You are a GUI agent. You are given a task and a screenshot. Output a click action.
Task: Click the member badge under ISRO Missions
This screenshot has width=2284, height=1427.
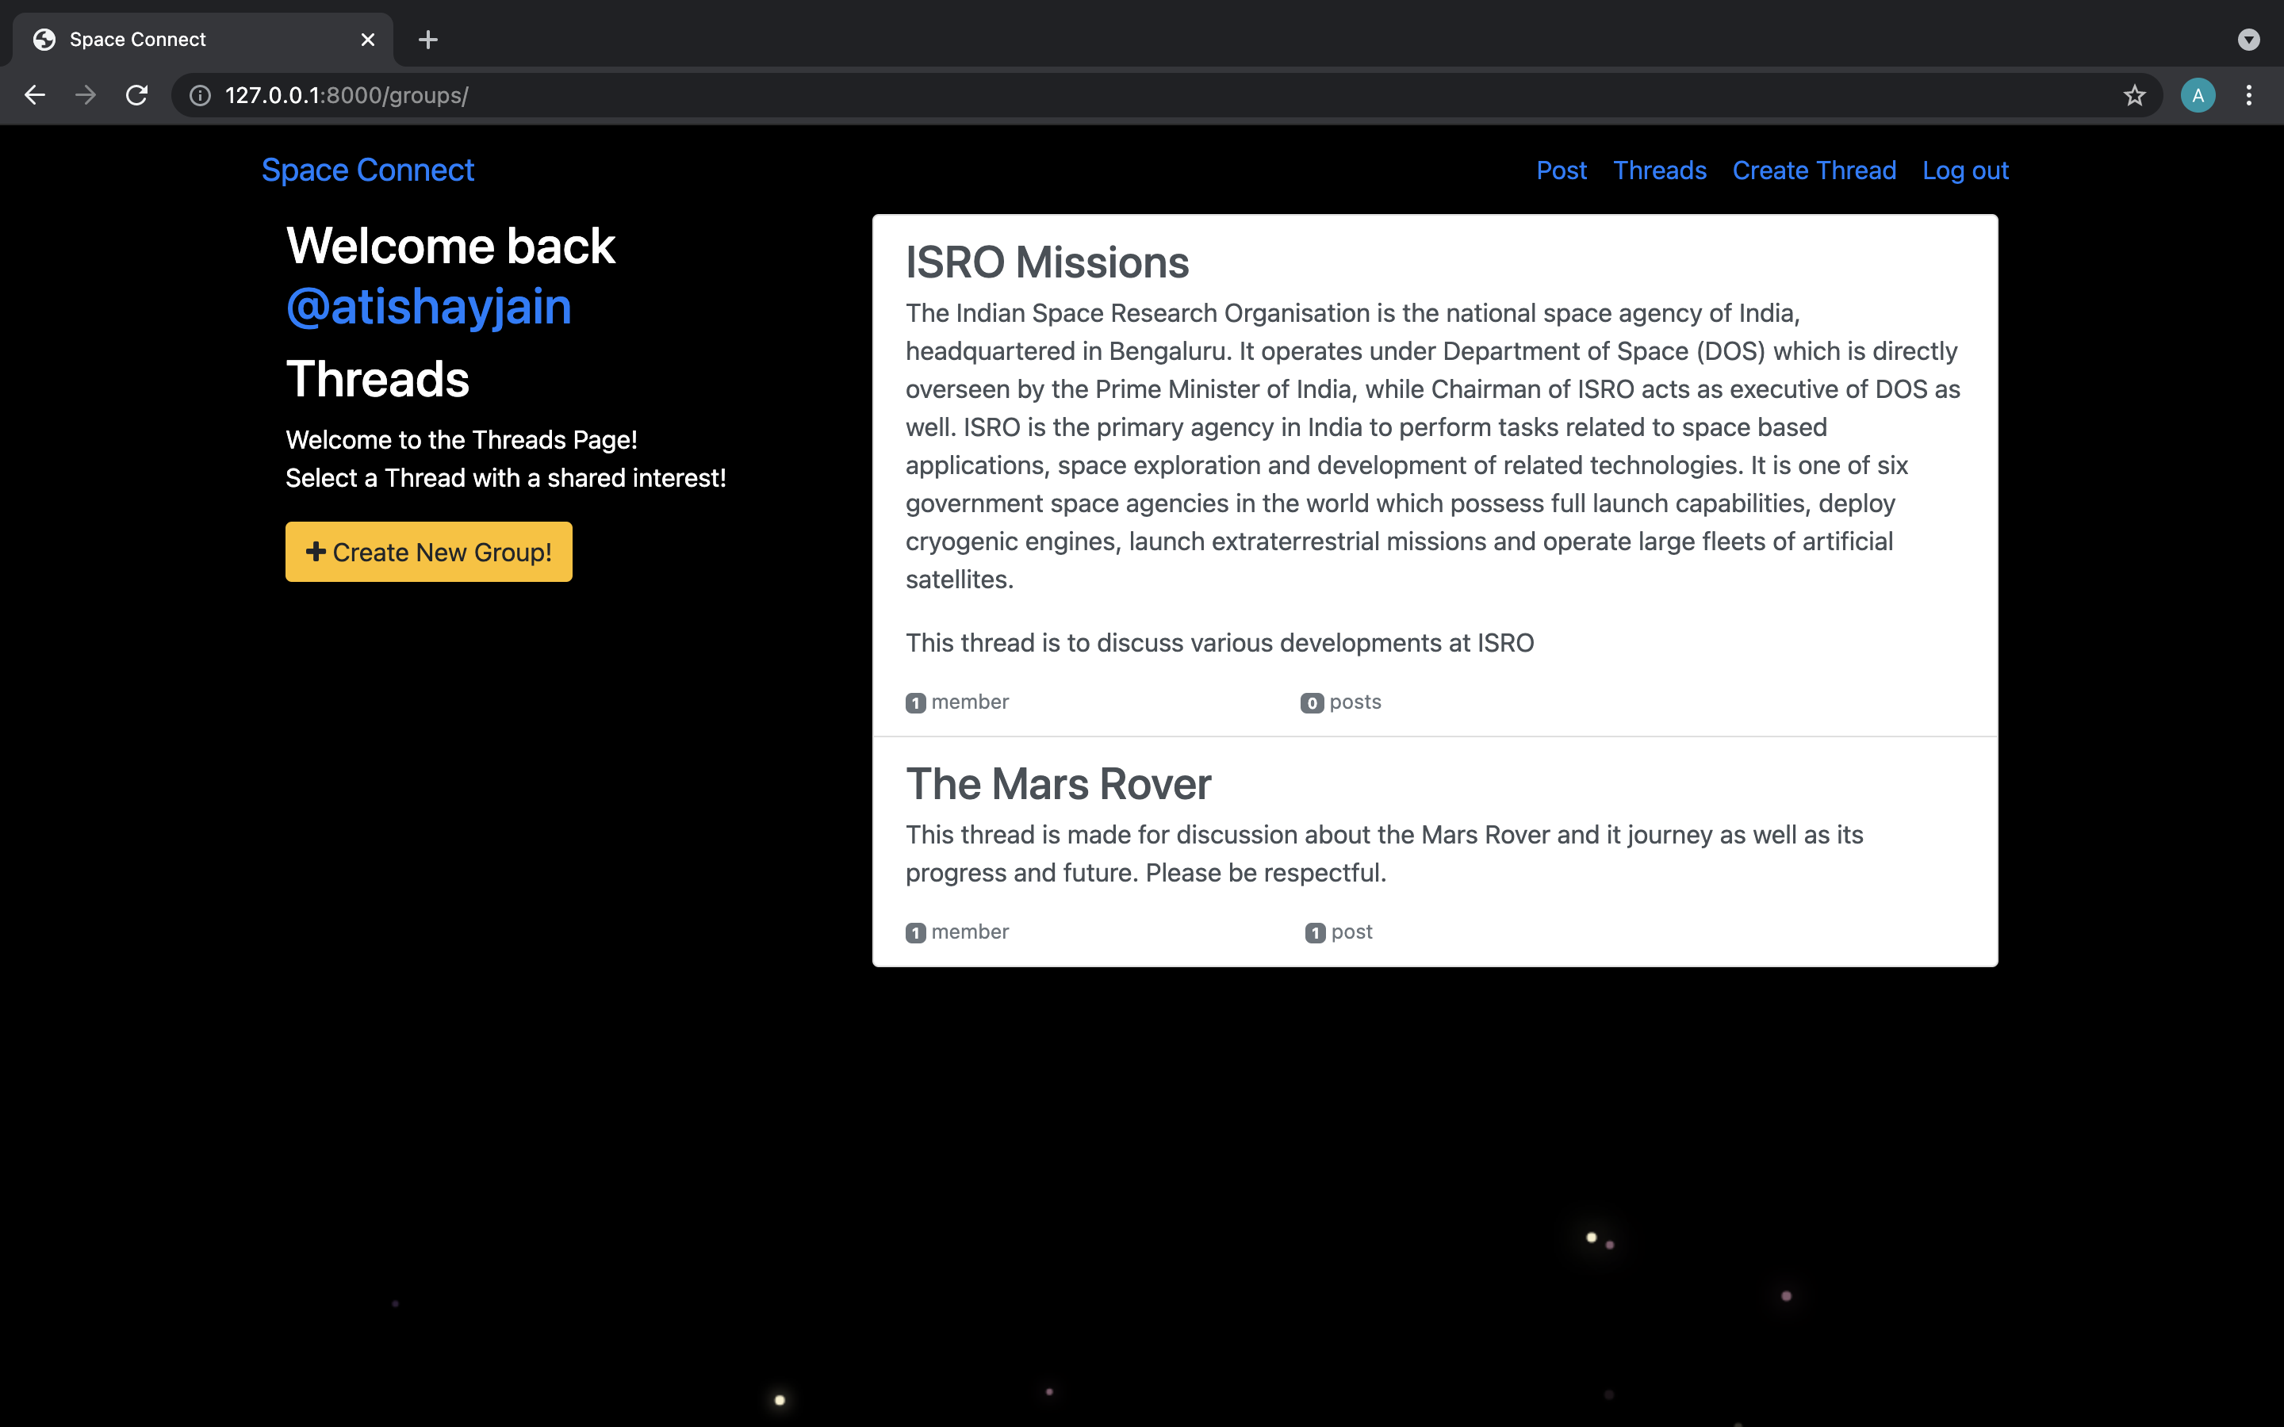point(957,702)
